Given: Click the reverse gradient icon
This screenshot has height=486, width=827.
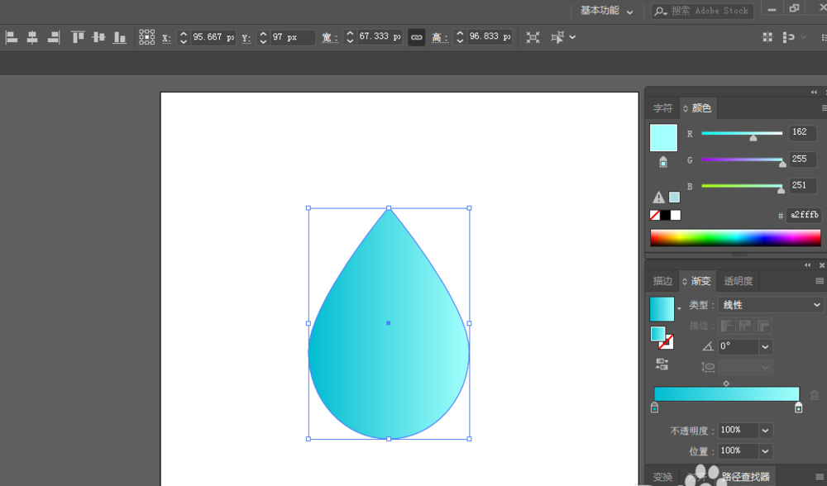Looking at the screenshot, I should tap(662, 364).
